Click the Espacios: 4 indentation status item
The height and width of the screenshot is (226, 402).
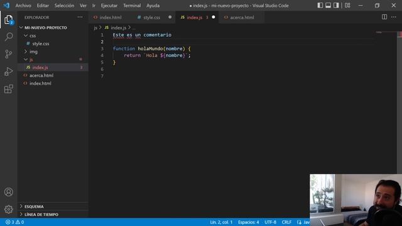(x=249, y=222)
